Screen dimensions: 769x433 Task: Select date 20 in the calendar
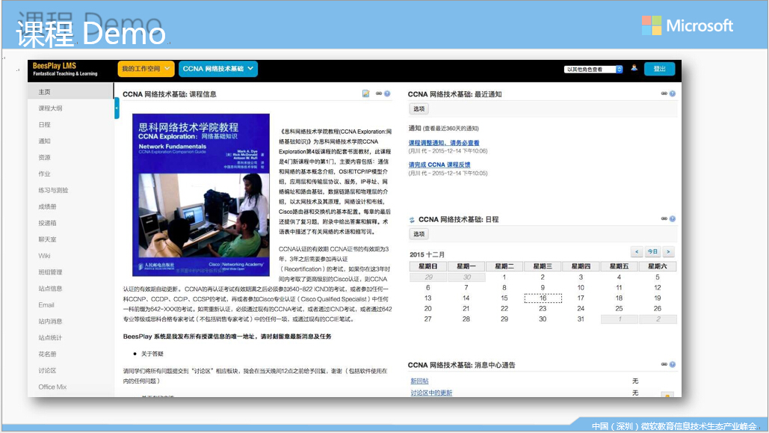[428, 309]
